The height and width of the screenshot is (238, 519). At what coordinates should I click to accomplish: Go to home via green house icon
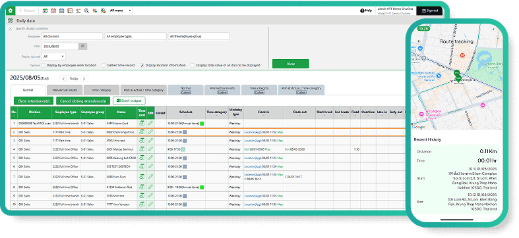pyautogui.click(x=11, y=11)
